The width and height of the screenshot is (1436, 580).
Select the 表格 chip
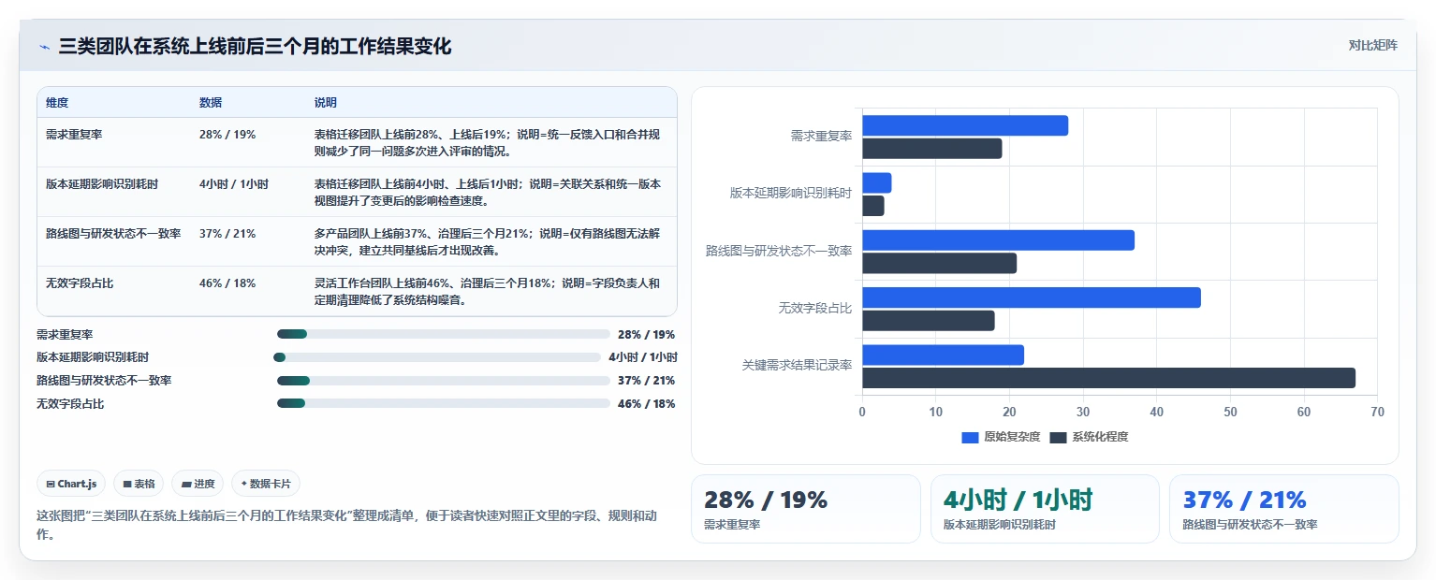point(139,484)
